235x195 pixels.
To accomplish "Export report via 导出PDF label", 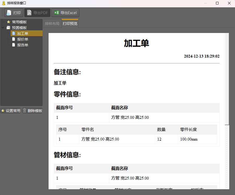I will click(x=40, y=13).
